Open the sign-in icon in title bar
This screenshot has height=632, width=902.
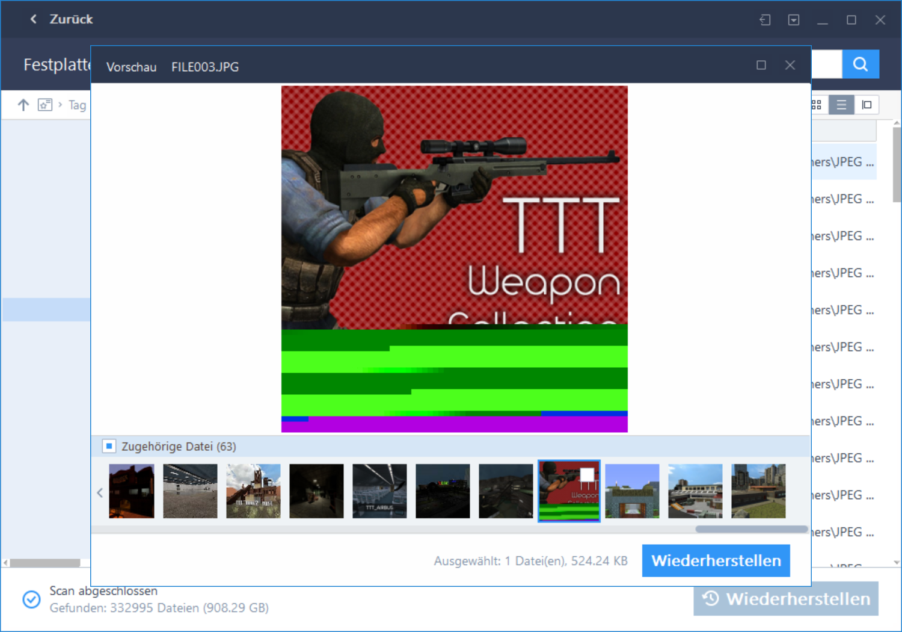click(765, 20)
